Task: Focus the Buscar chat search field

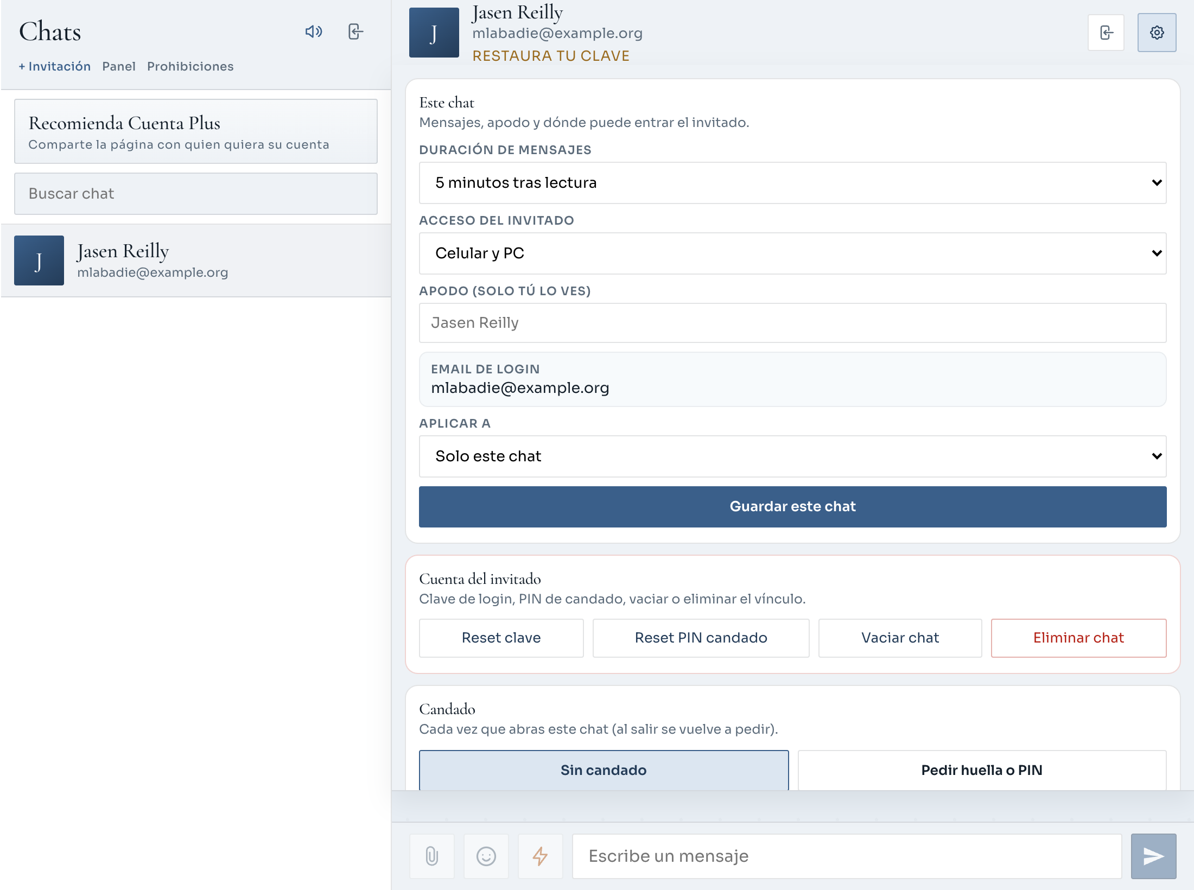Action: coord(196,194)
